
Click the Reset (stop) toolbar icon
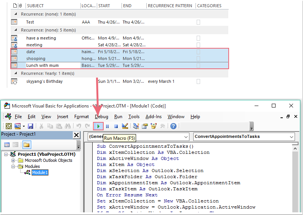pyautogui.click(x=116, y=126)
